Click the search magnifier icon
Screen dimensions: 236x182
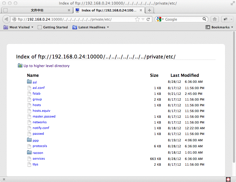pos(205,19)
